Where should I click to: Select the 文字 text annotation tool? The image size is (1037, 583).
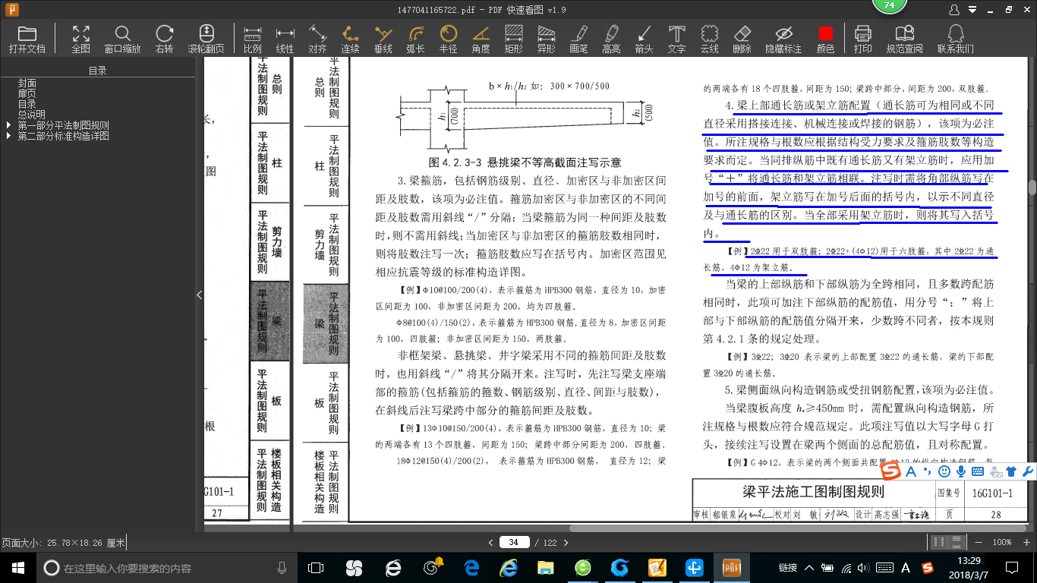(x=676, y=39)
